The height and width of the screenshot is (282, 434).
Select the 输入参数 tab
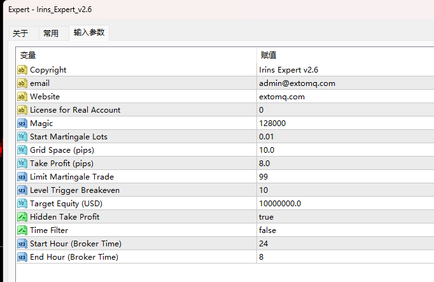(x=89, y=32)
